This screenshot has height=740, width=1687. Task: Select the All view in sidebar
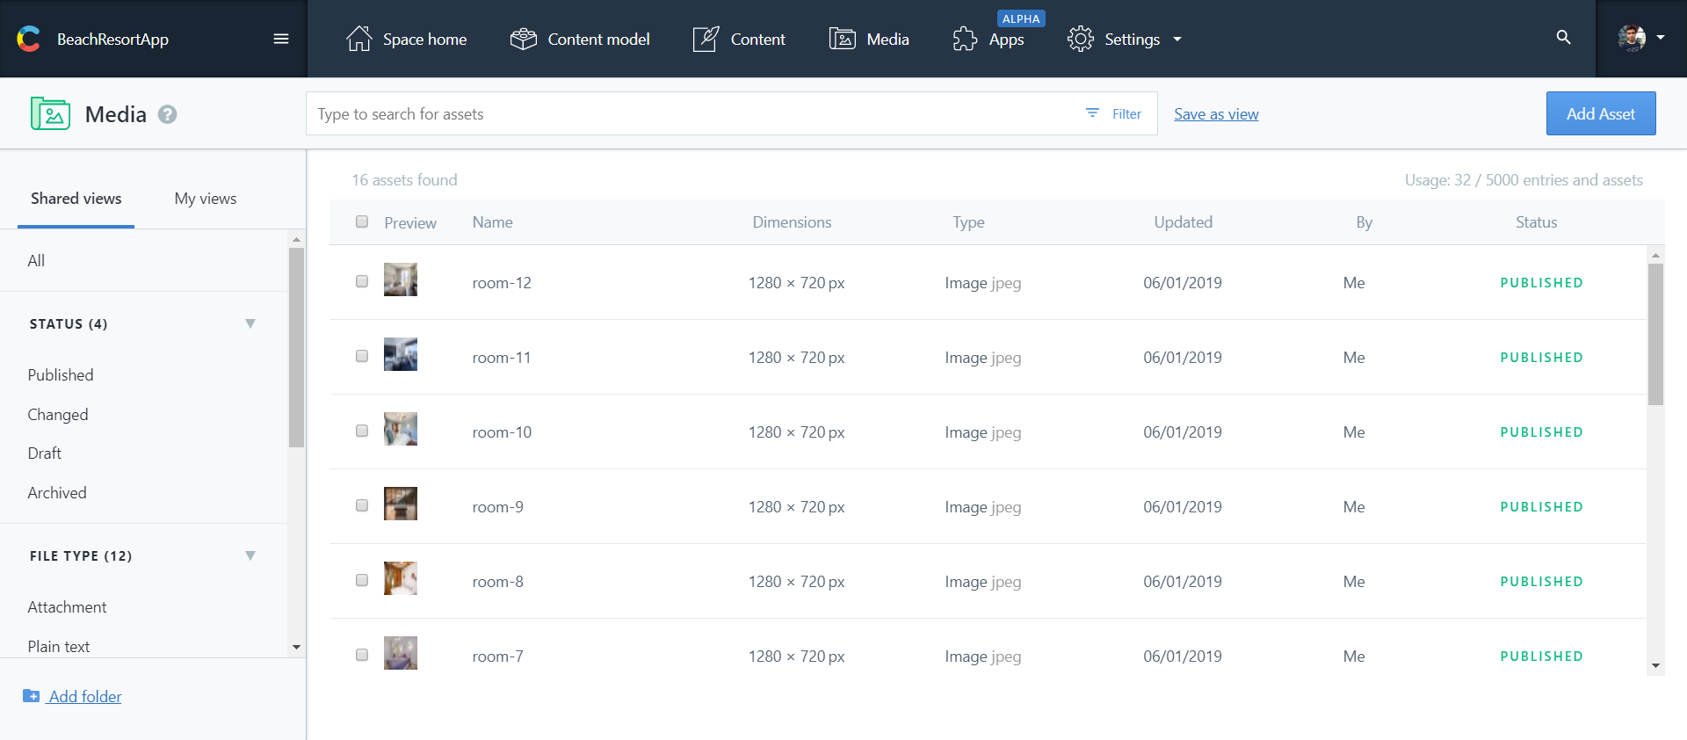tap(36, 260)
